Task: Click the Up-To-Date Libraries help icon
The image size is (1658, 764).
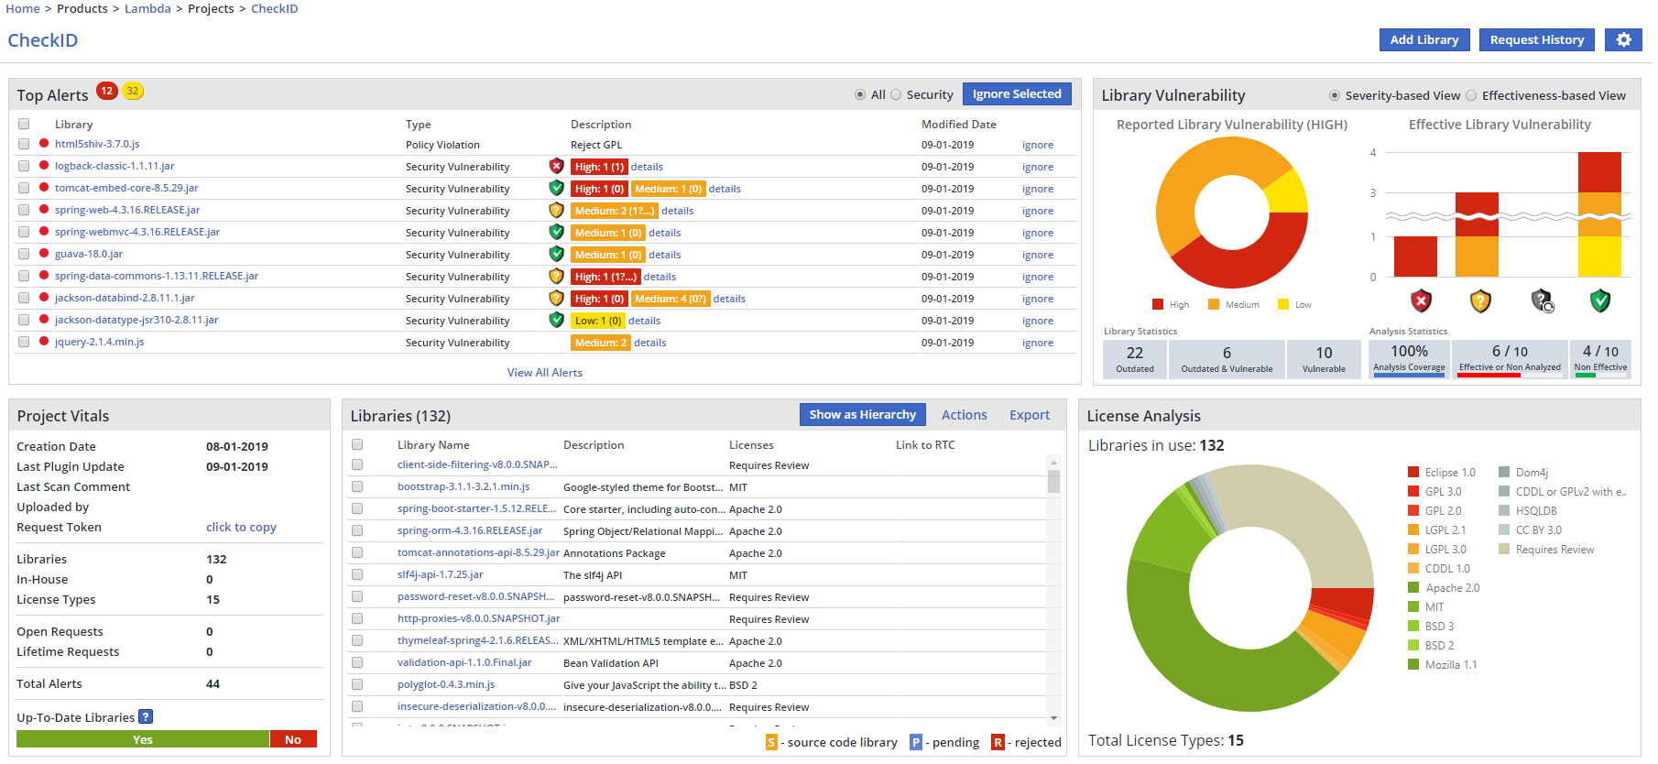Action: (x=146, y=717)
